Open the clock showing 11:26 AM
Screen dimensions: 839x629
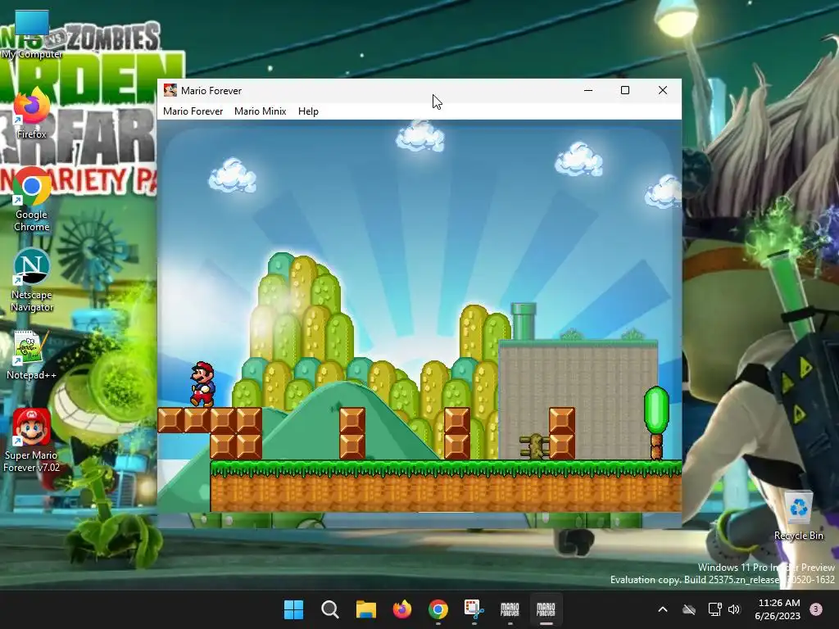pos(778,609)
